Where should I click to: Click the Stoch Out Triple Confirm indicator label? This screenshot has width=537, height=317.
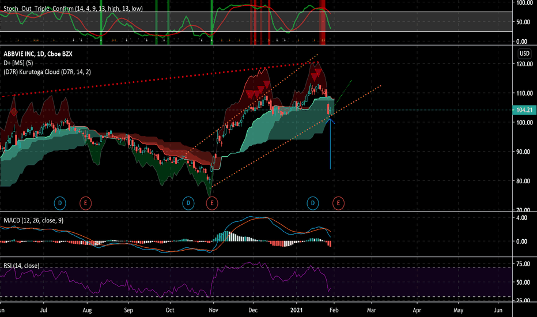pos(73,9)
